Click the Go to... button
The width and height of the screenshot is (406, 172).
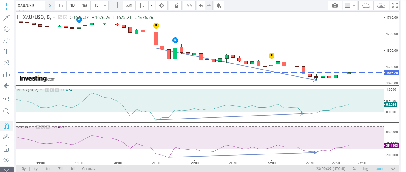(88, 169)
